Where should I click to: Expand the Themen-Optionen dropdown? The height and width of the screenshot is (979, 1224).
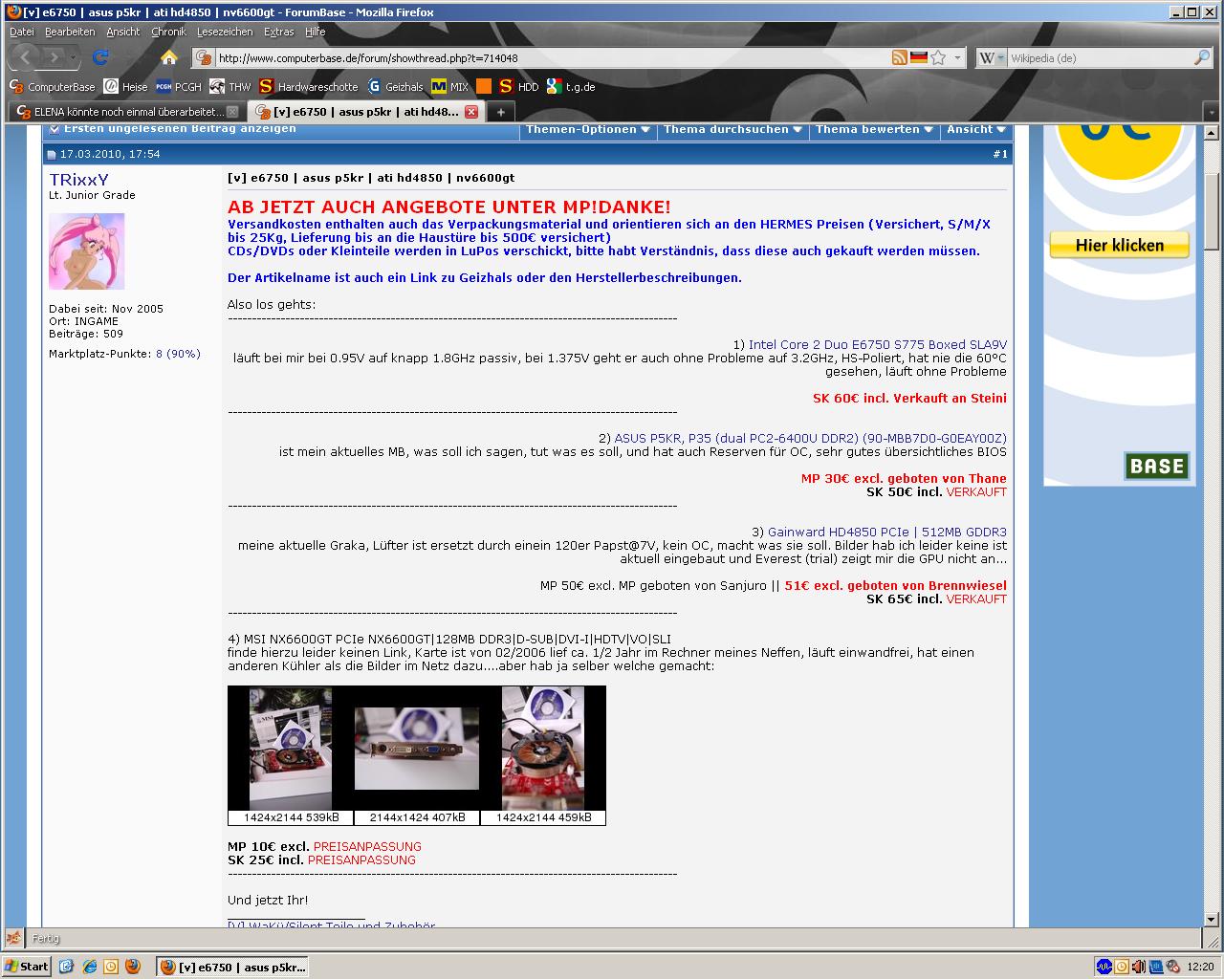pyautogui.click(x=587, y=129)
